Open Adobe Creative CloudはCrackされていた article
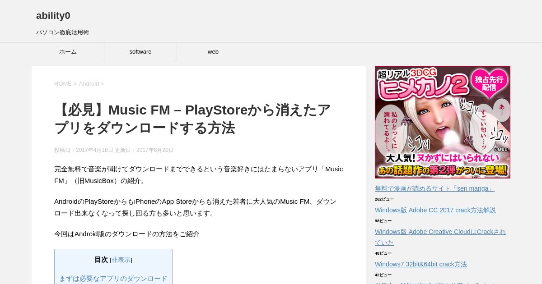The height and width of the screenshot is (284, 542). [440, 237]
